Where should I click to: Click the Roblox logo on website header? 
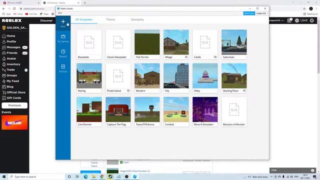pyautogui.click(x=11, y=20)
